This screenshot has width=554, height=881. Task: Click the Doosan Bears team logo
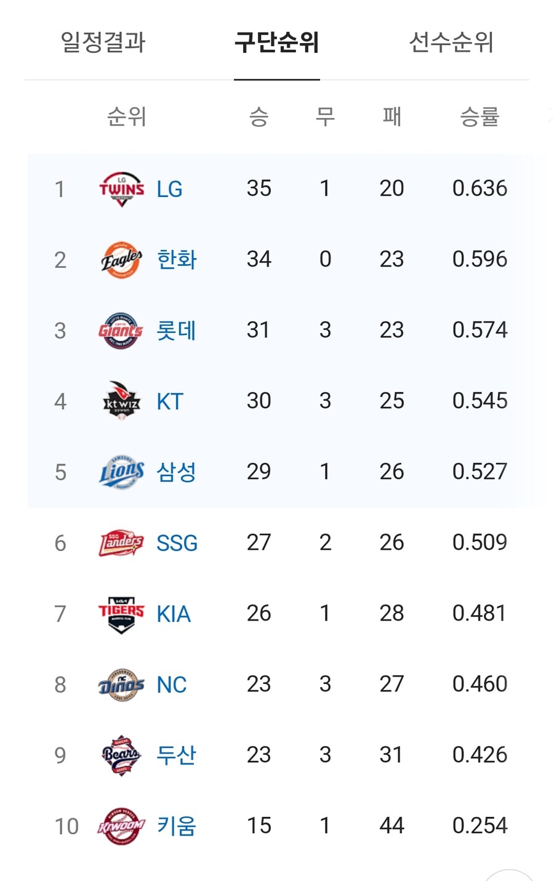[121, 755]
